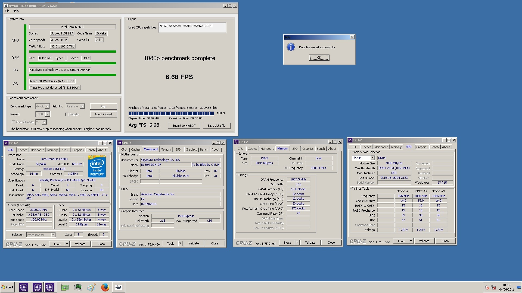
Task: Click part number CL15-15-15 D4-2133
Action: click(394, 178)
